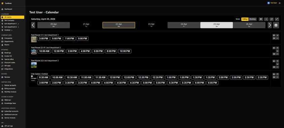The image size is (284, 128).
Task: Click 9:30 AM slot in City Game
Action: (x=43, y=78)
